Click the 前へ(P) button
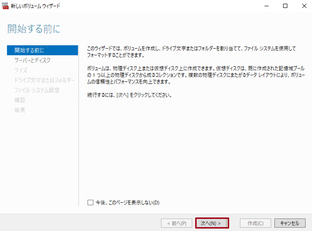The image size is (312, 231). (176, 223)
